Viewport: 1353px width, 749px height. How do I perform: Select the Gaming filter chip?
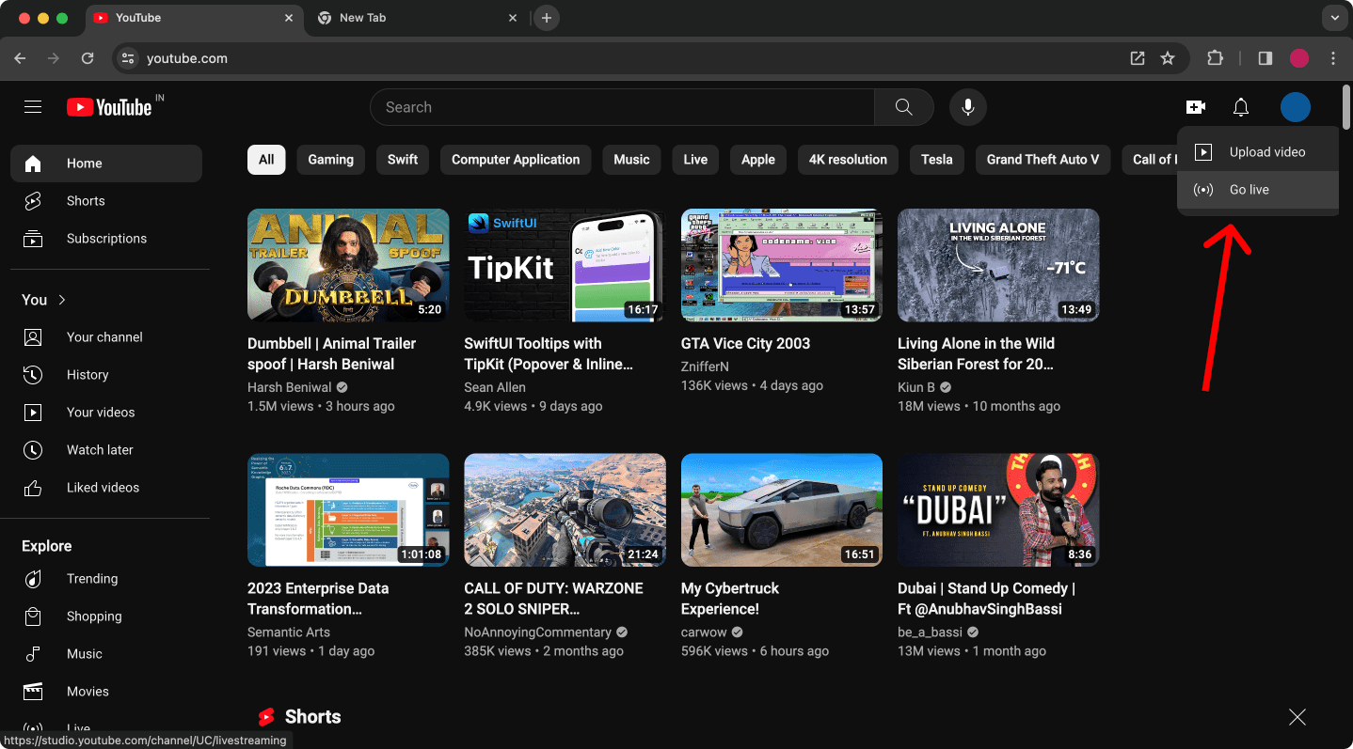[330, 159]
